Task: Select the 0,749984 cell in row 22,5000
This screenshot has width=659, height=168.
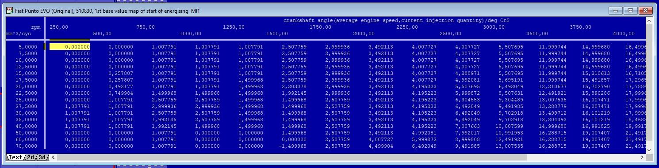Action: (119, 93)
